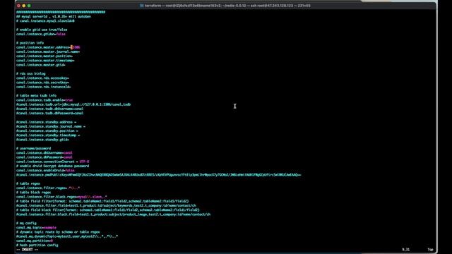Click the yellow minimize window button
The height and width of the screenshot is (254, 452).
pyautogui.click(x=23, y=6)
